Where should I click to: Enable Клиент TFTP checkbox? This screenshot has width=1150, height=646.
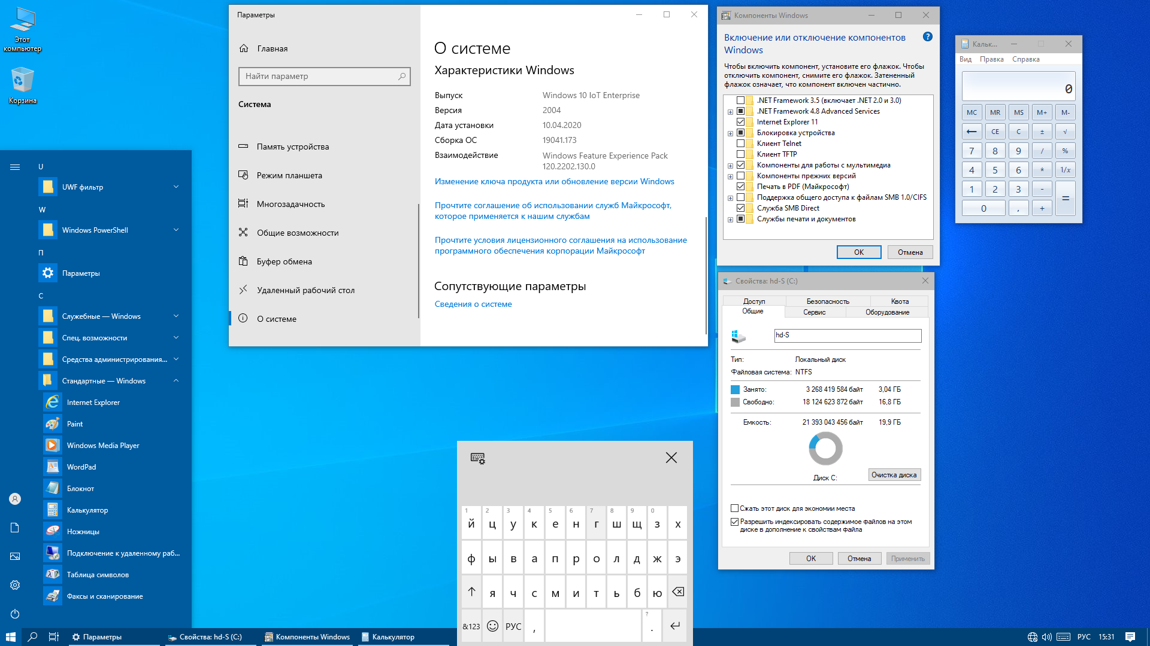tap(741, 154)
